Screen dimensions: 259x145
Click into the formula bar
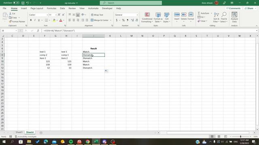pyautogui.click(x=149, y=31)
